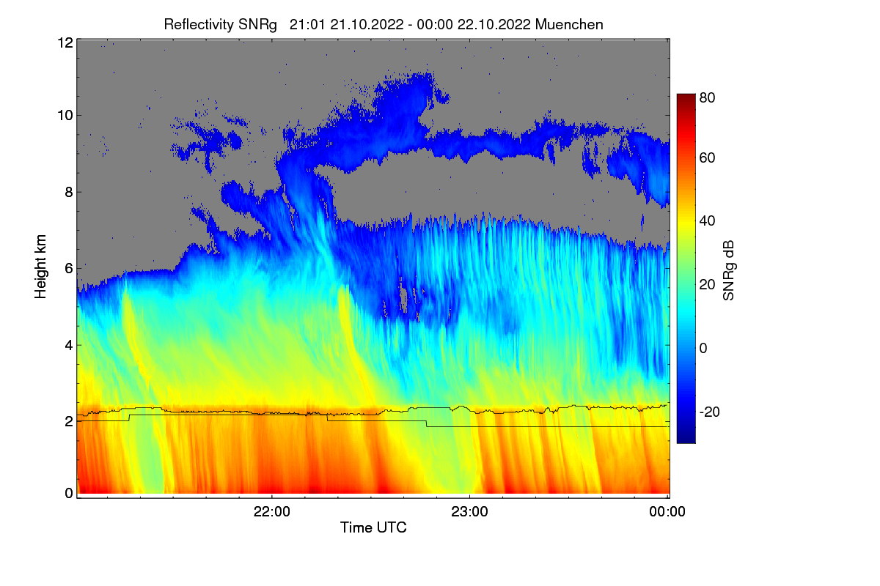
Task: Click the 'Height km' y-axis label
Action: [x=41, y=266]
